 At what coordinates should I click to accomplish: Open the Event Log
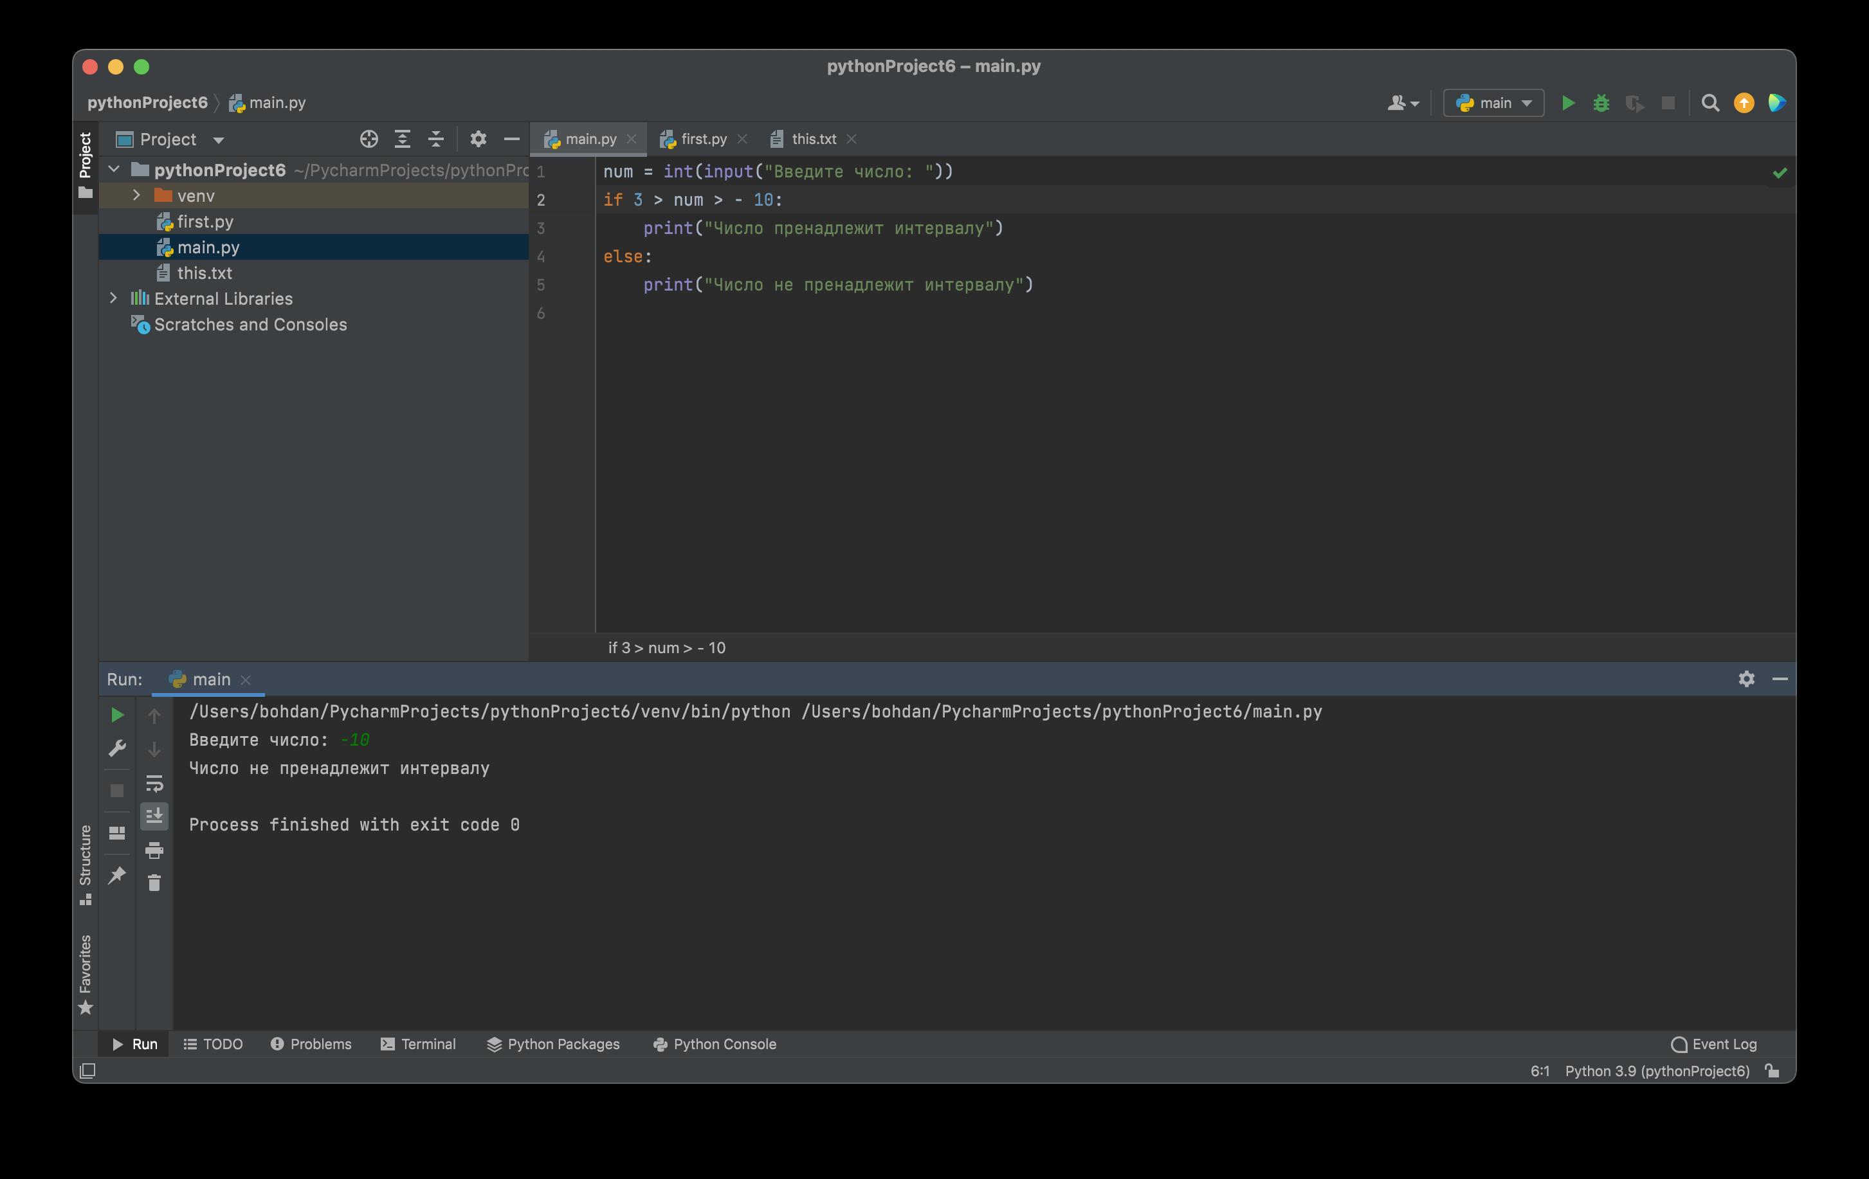(x=1714, y=1044)
